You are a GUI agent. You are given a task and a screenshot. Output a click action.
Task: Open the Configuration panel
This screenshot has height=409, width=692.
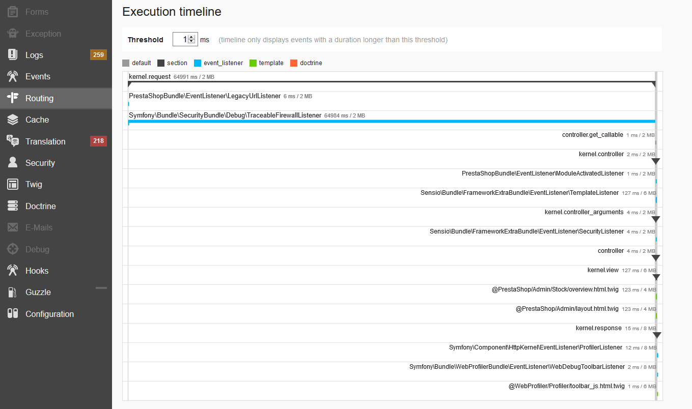(x=56, y=314)
